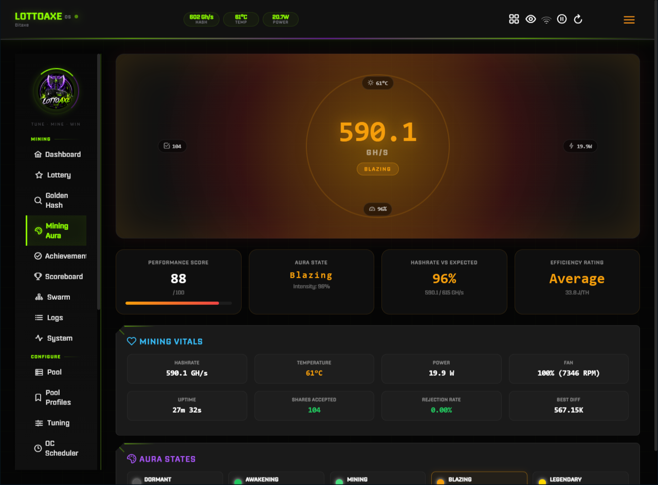This screenshot has width=658, height=485.
Task: Click the star icon beside Lottery
Action: 39,175
